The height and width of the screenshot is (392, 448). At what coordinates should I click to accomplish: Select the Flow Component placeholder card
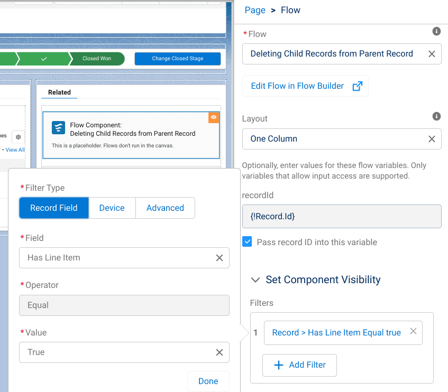[131, 135]
